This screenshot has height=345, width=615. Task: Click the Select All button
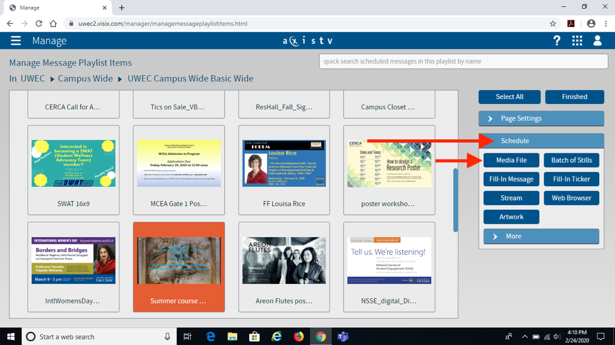509,96
